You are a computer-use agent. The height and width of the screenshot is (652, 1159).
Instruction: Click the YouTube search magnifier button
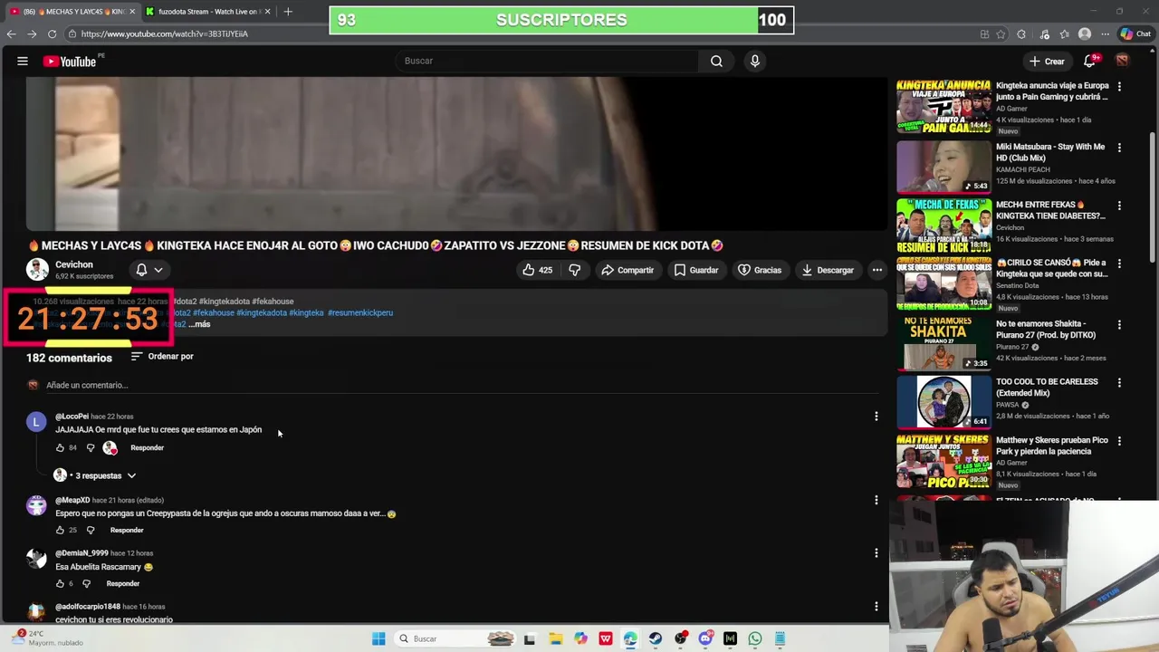coord(716,61)
